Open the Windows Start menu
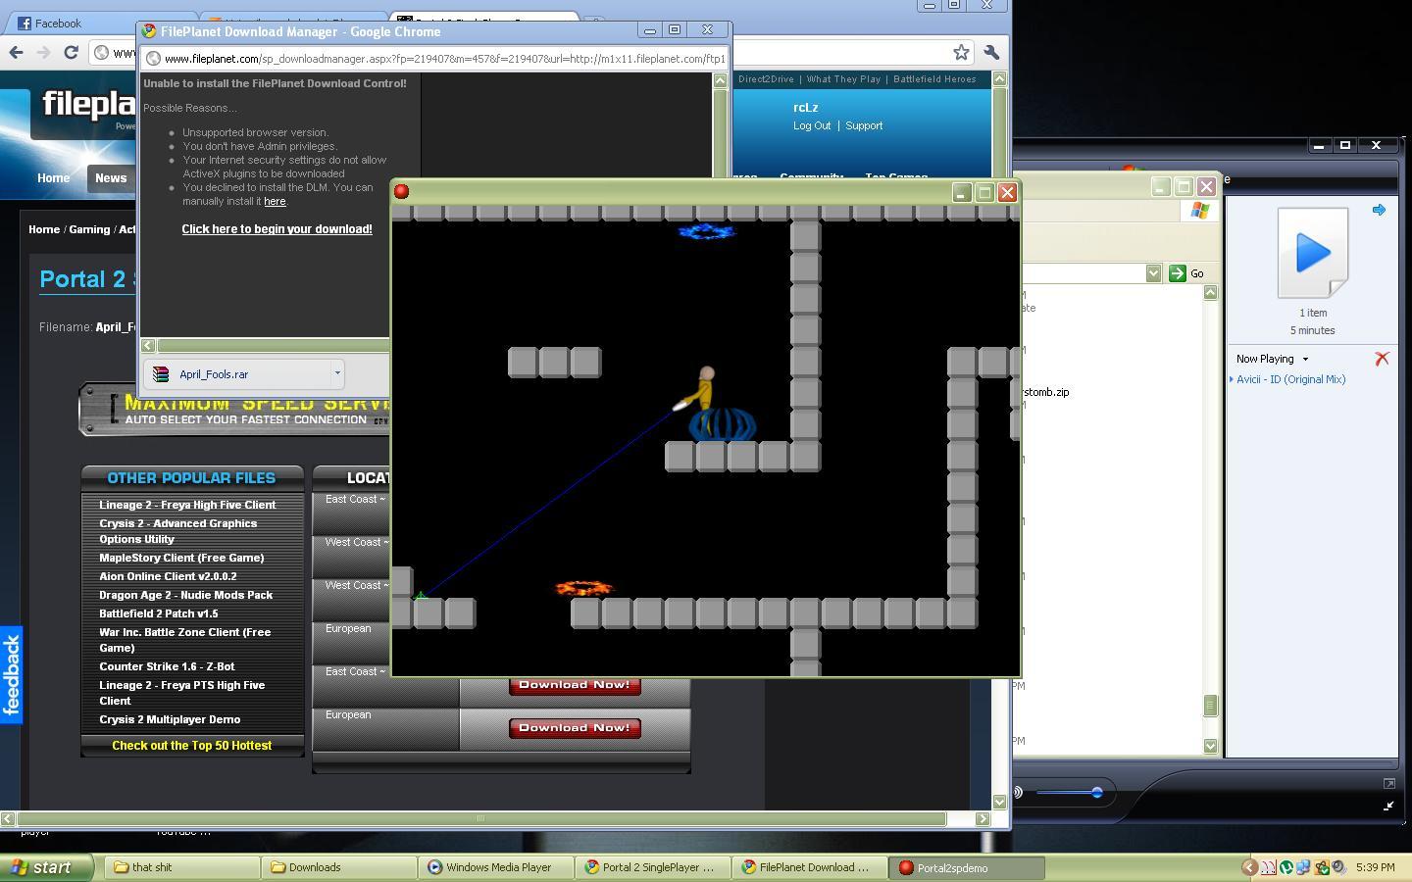Image resolution: width=1412 pixels, height=882 pixels. pyautogui.click(x=41, y=867)
